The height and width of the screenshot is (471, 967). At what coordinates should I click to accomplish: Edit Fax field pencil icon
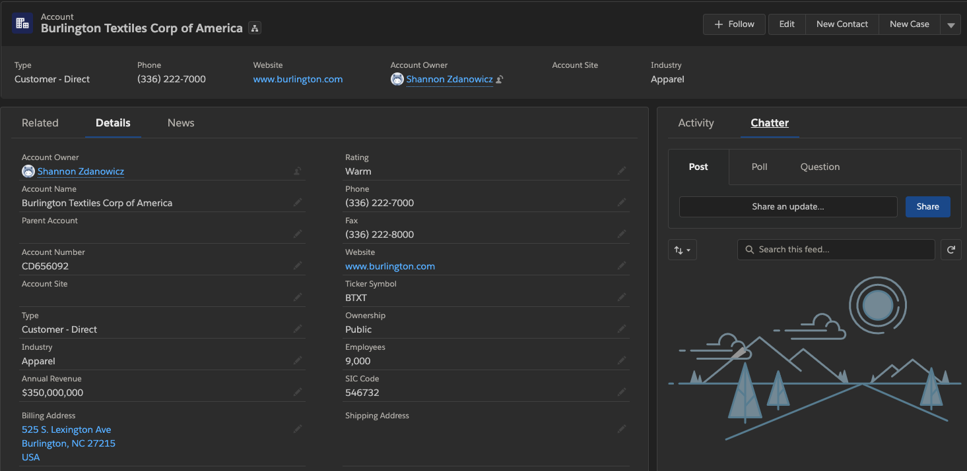pos(622,234)
